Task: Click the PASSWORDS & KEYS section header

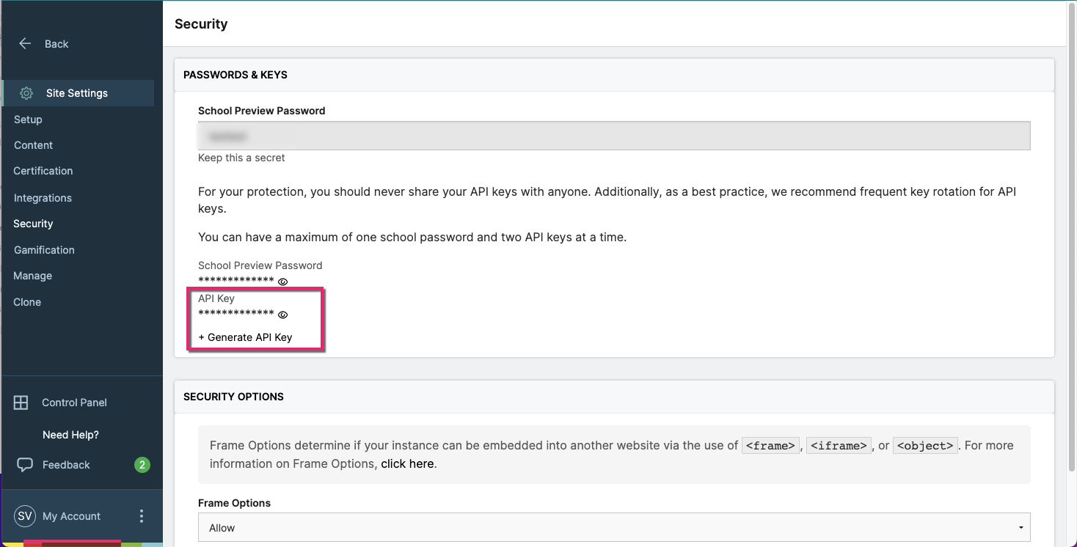Action: pos(236,75)
